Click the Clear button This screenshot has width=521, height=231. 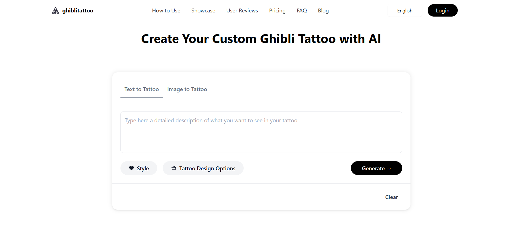[x=391, y=197]
